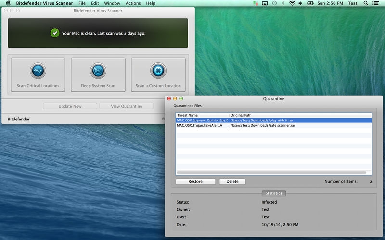Open the Time Machine menu
Screen dimensions: 385x240
pyautogui.click(x=274, y=3)
